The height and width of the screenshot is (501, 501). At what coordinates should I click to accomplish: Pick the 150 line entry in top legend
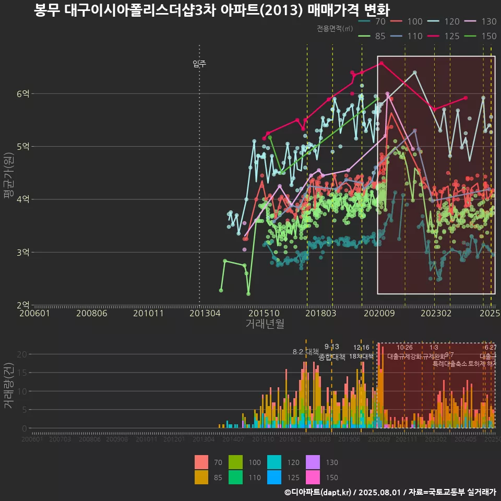[x=481, y=36]
